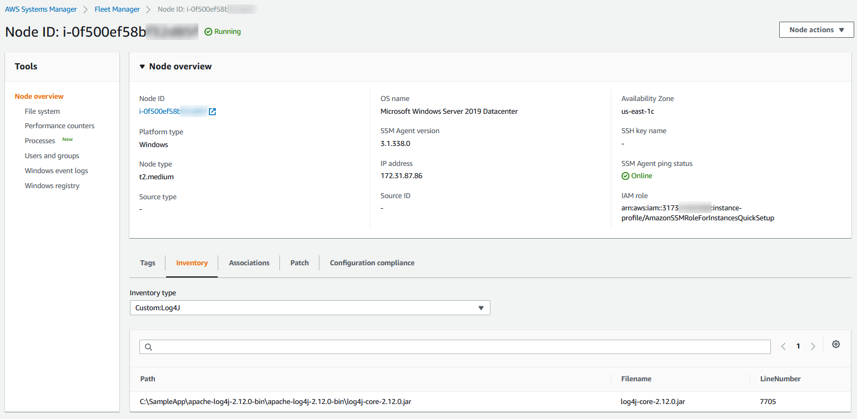Open the Inventory type dropdown
857x419 pixels.
pyautogui.click(x=309, y=307)
